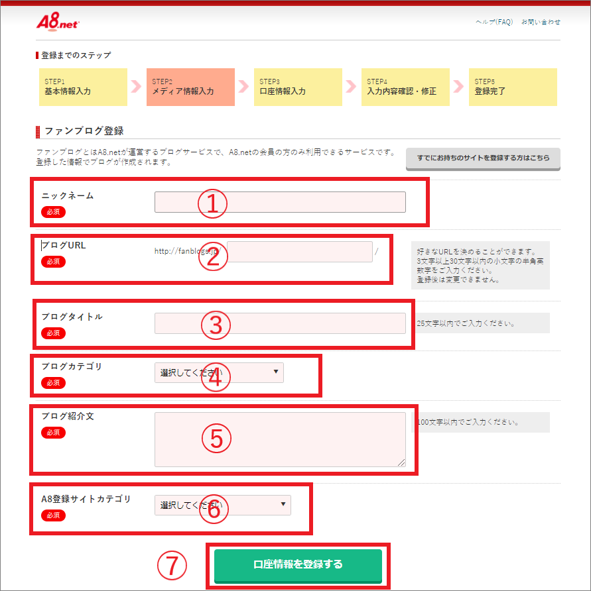
Task: Click the ブログ紹介文 label
Action: (x=68, y=416)
